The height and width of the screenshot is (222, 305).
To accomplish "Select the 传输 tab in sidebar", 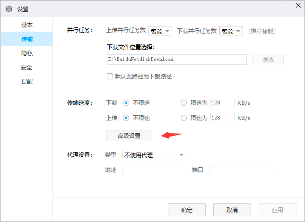I will click(x=27, y=39).
